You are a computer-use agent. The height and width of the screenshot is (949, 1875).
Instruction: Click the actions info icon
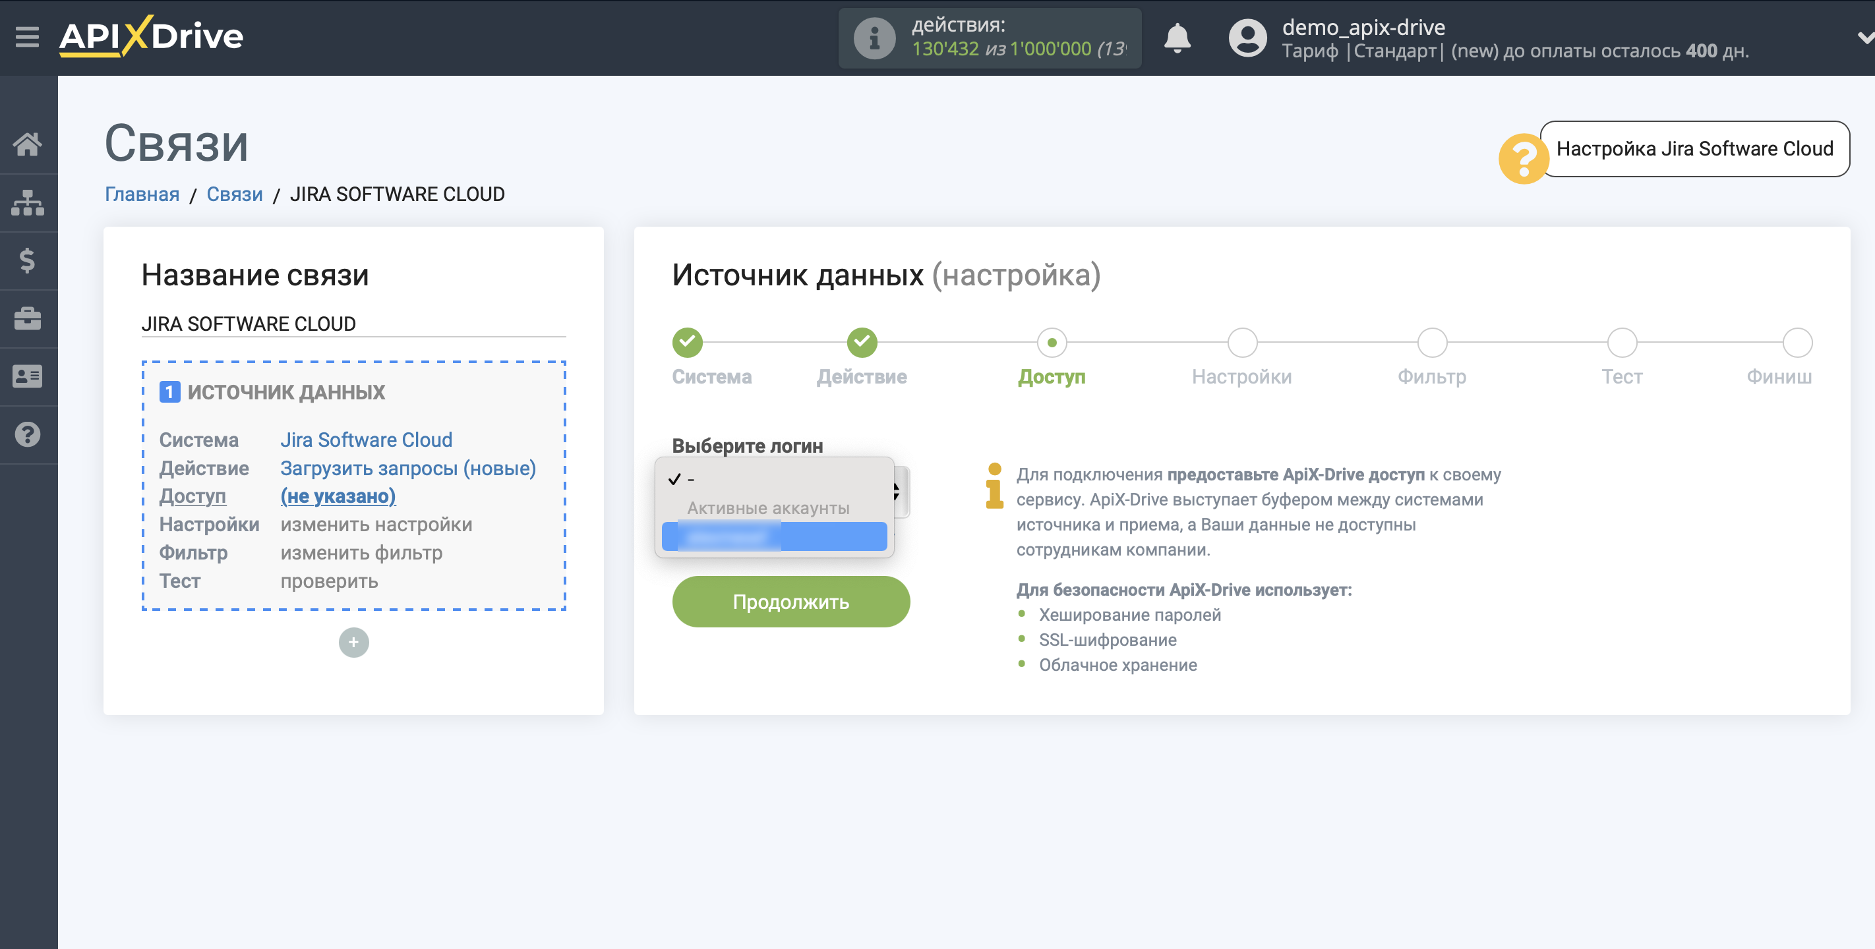tap(874, 38)
